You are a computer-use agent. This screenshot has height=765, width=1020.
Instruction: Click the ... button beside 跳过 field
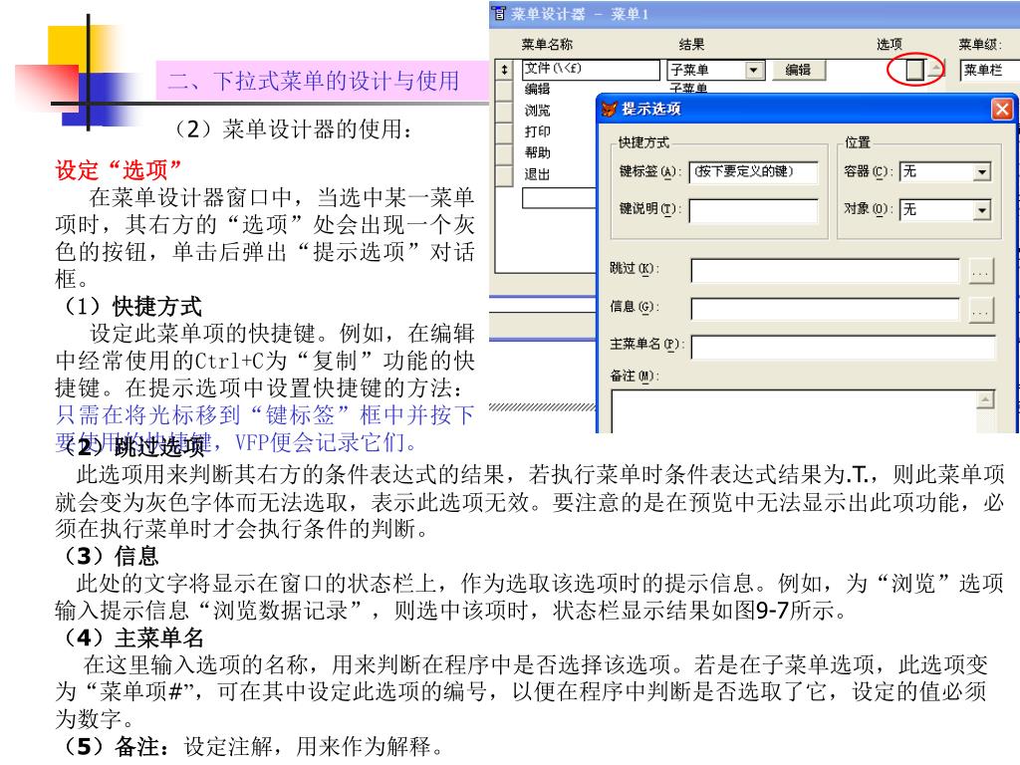click(981, 271)
